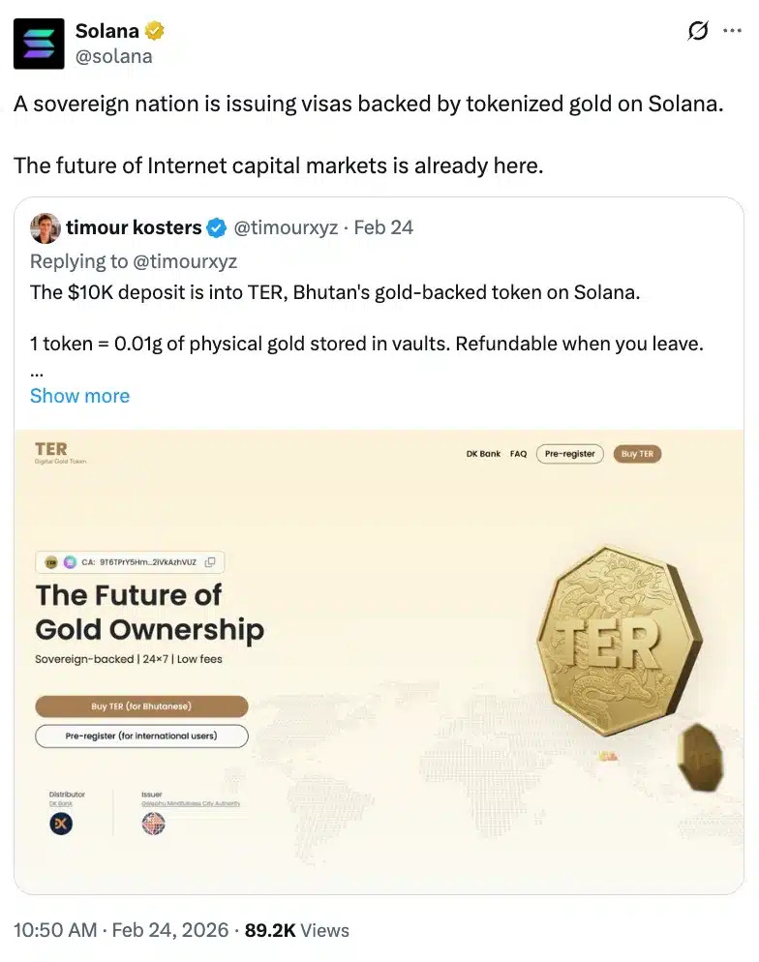Copy the TER contract address
Image resolution: width=759 pixels, height=962 pixels.
pyautogui.click(x=210, y=561)
